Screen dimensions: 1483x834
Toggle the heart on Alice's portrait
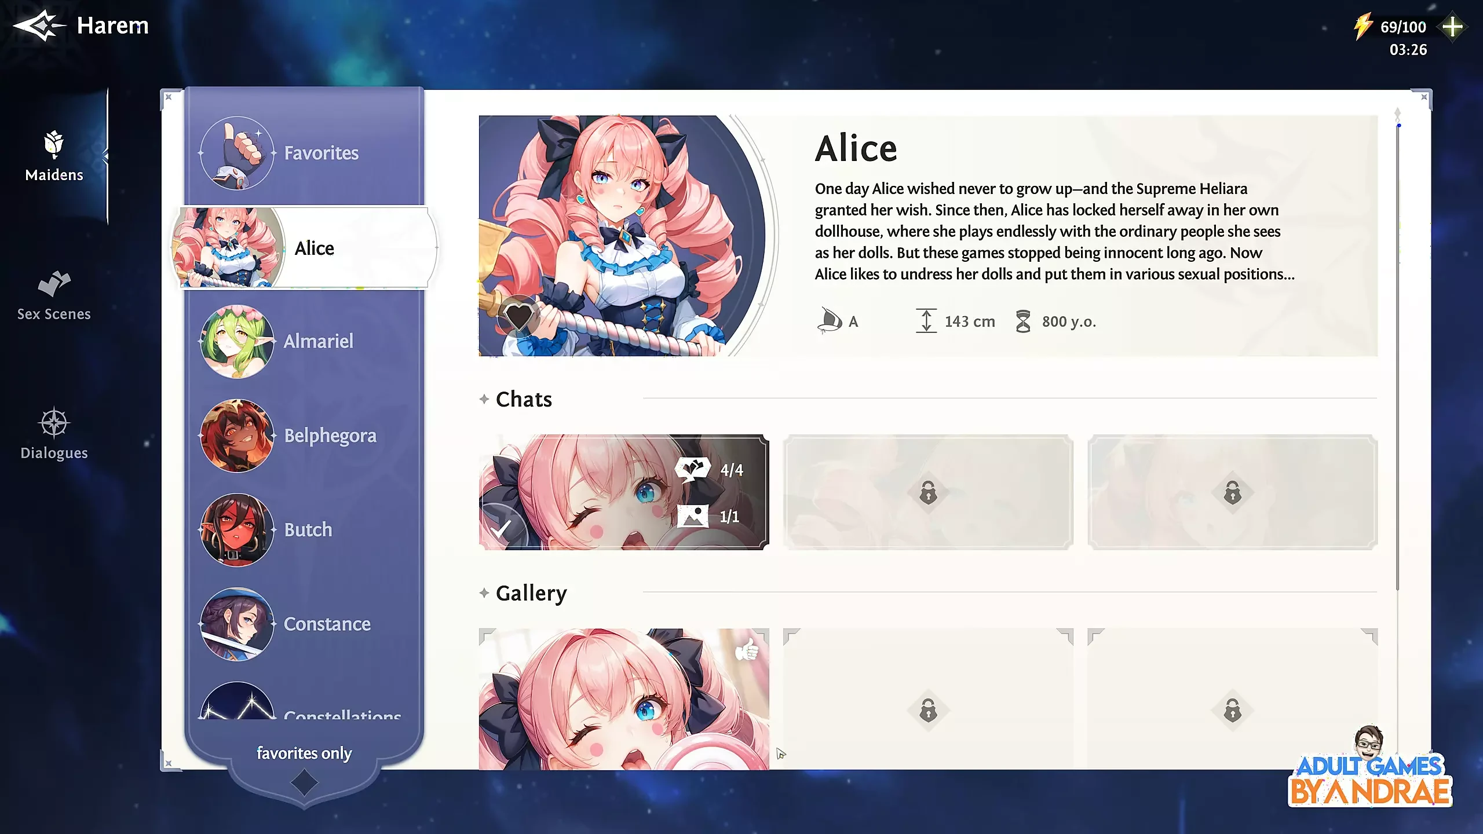[518, 316]
